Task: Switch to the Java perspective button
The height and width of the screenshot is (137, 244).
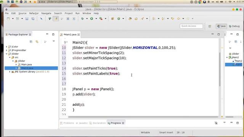Action: [x=221, y=26]
